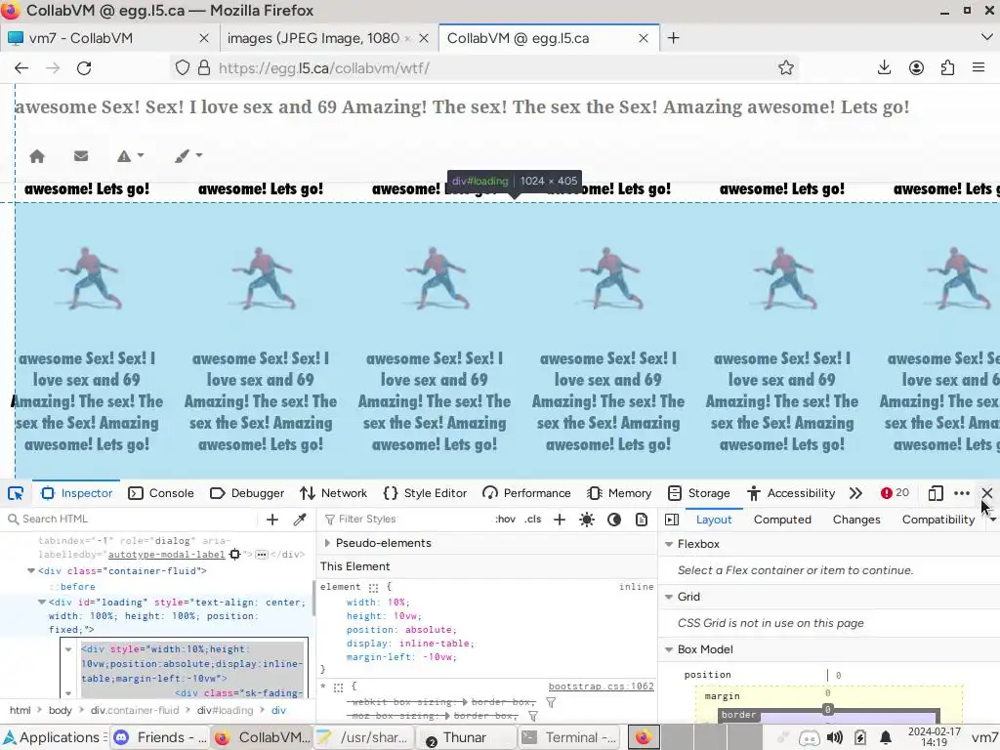Open the sidebar tabs overflow dropdown
The width and height of the screenshot is (1000, 750).
coord(993,520)
